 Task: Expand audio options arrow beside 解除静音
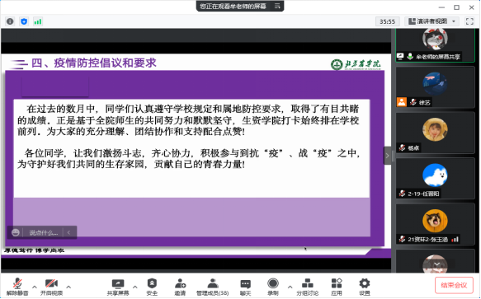35,287
